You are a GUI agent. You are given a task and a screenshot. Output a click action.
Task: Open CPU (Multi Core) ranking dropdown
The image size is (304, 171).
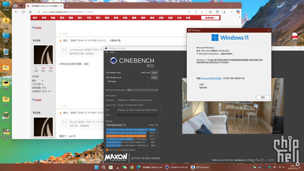[116, 125]
